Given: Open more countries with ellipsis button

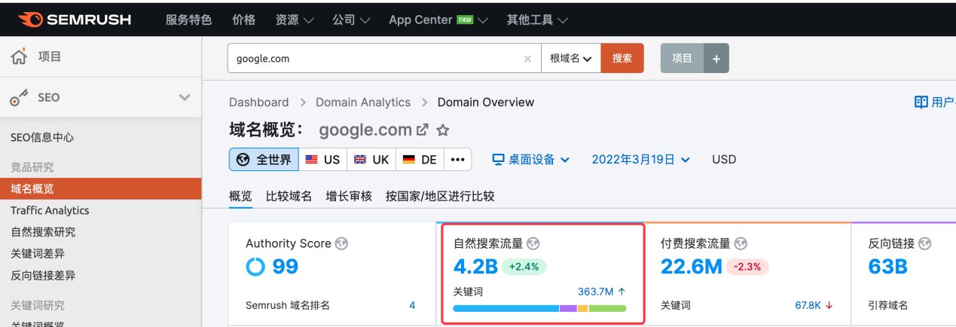Looking at the screenshot, I should (457, 160).
